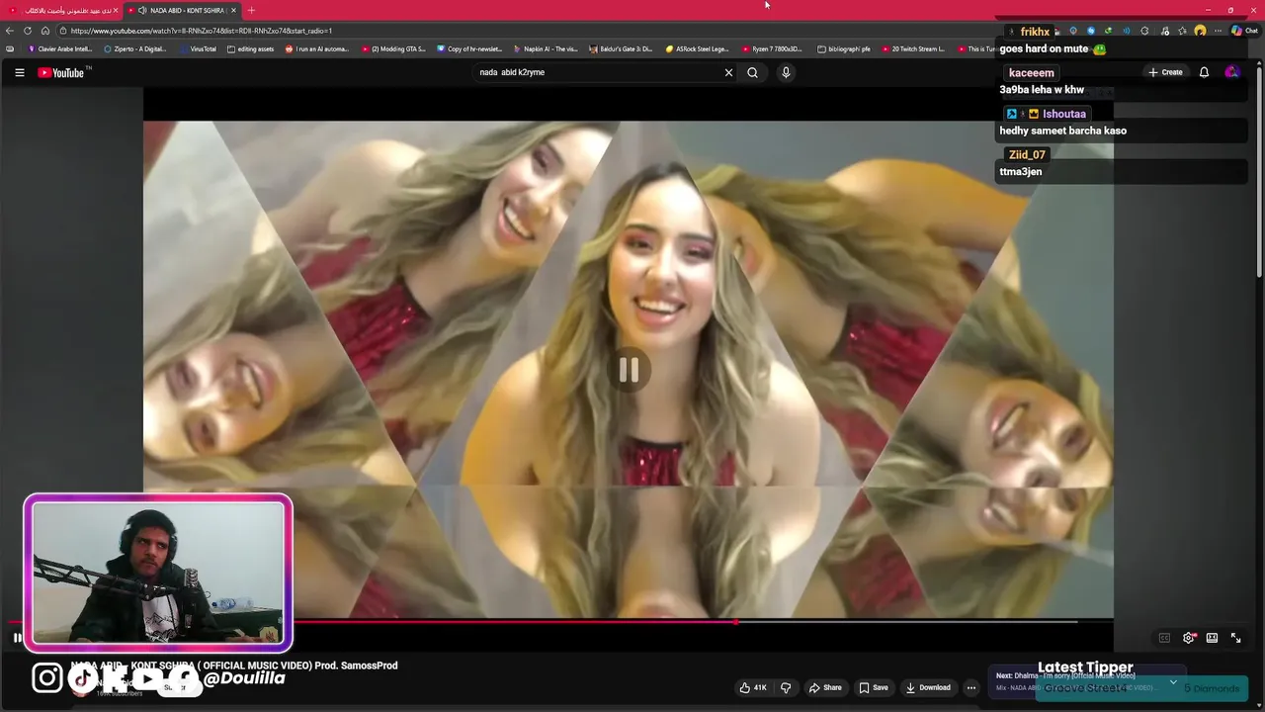Close the NADA ABID browser tab
Viewport: 1265px width, 712px height.
(233, 10)
